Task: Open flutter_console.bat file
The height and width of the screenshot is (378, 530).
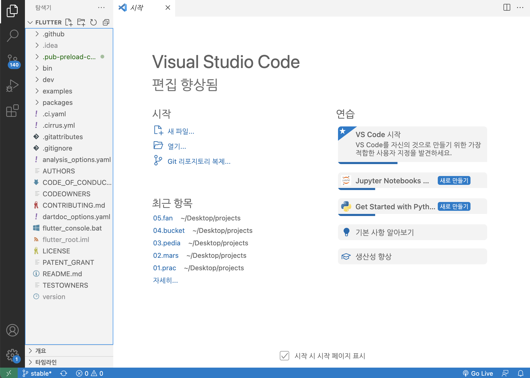Action: [69, 228]
